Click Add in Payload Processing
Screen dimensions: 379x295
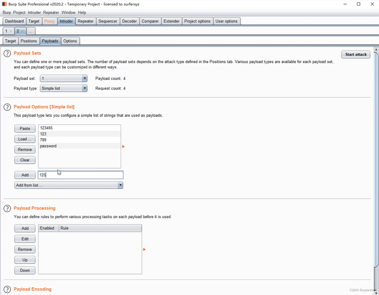[x=25, y=228]
